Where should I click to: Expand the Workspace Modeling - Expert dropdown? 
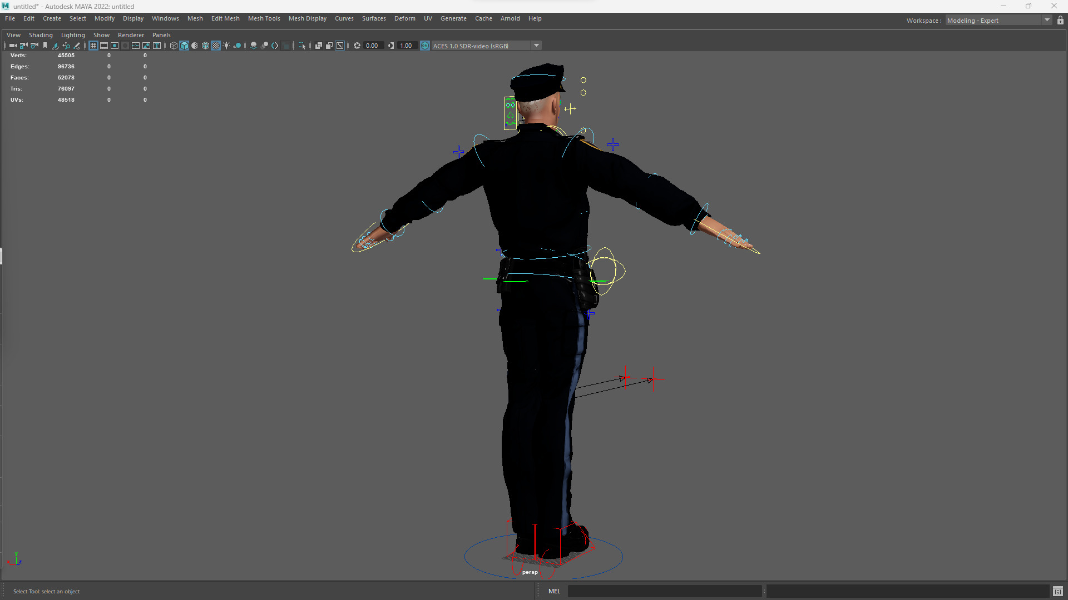pos(1047,21)
